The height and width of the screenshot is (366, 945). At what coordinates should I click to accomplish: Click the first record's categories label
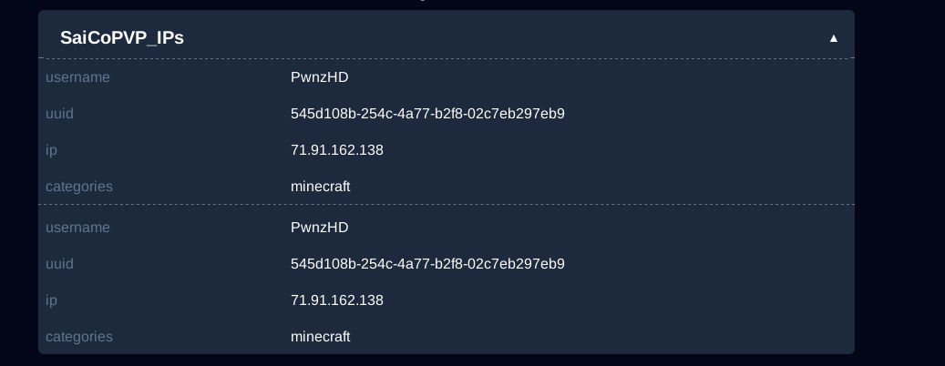pyautogui.click(x=79, y=187)
